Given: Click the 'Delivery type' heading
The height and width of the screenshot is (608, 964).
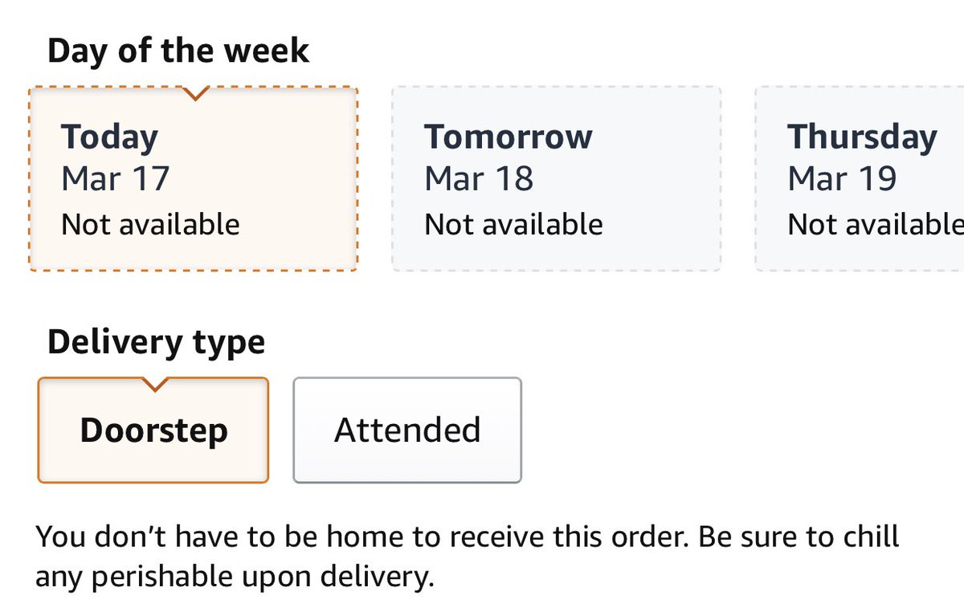Looking at the screenshot, I should pyautogui.click(x=156, y=342).
